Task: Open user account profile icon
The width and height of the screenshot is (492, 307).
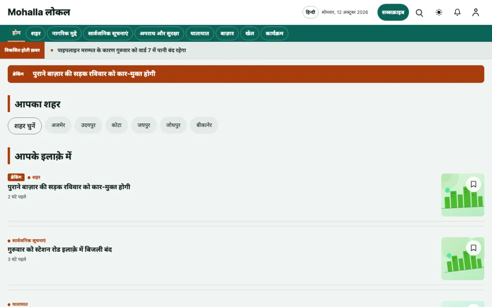Action: (476, 13)
